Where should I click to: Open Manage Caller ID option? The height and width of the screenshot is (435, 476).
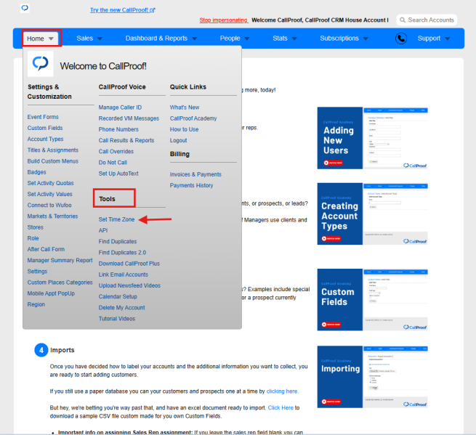[120, 107]
